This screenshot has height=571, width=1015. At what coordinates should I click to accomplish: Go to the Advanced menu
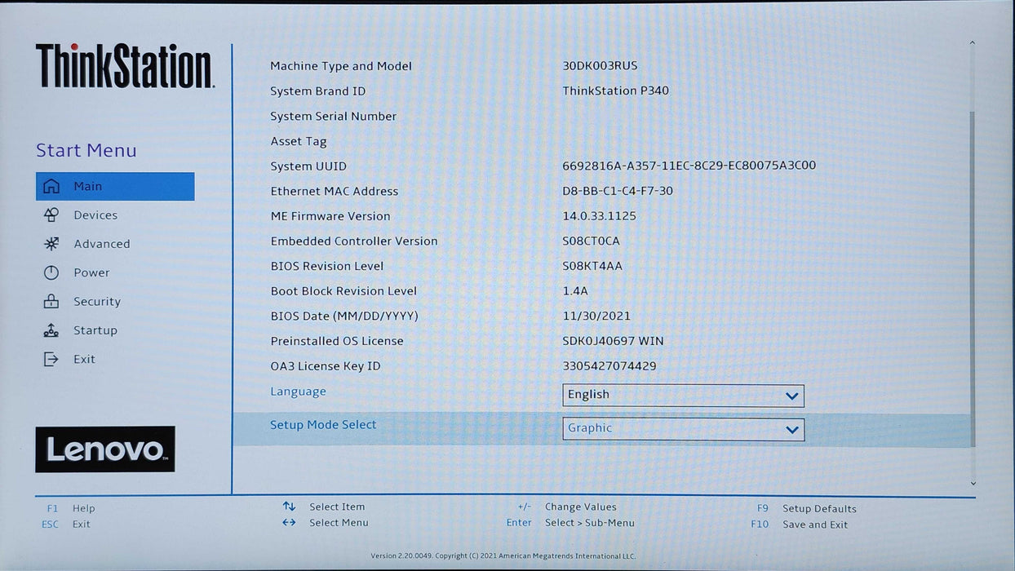pyautogui.click(x=102, y=244)
